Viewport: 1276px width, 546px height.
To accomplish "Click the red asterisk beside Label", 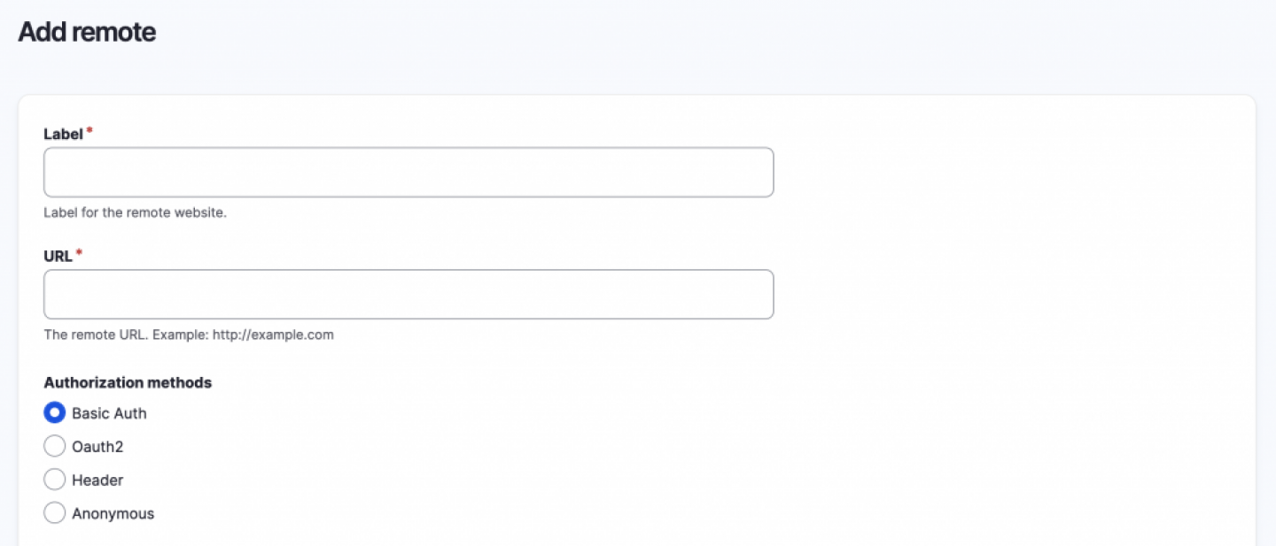I will click(x=89, y=132).
